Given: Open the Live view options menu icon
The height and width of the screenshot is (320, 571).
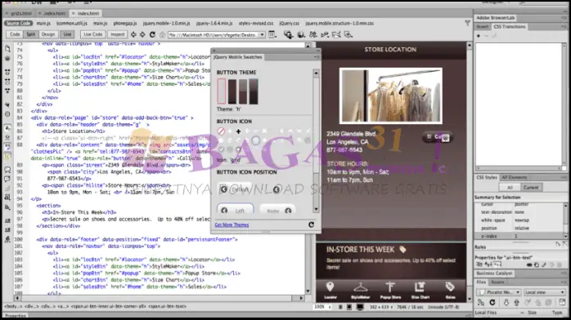Looking at the screenshot, I should coord(272,35).
